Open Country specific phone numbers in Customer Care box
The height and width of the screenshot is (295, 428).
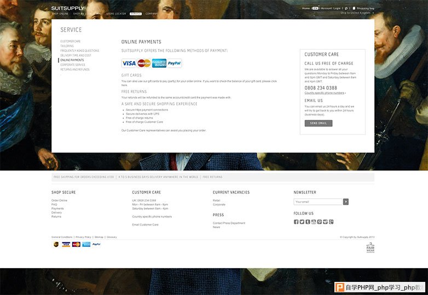pyautogui.click(x=324, y=93)
